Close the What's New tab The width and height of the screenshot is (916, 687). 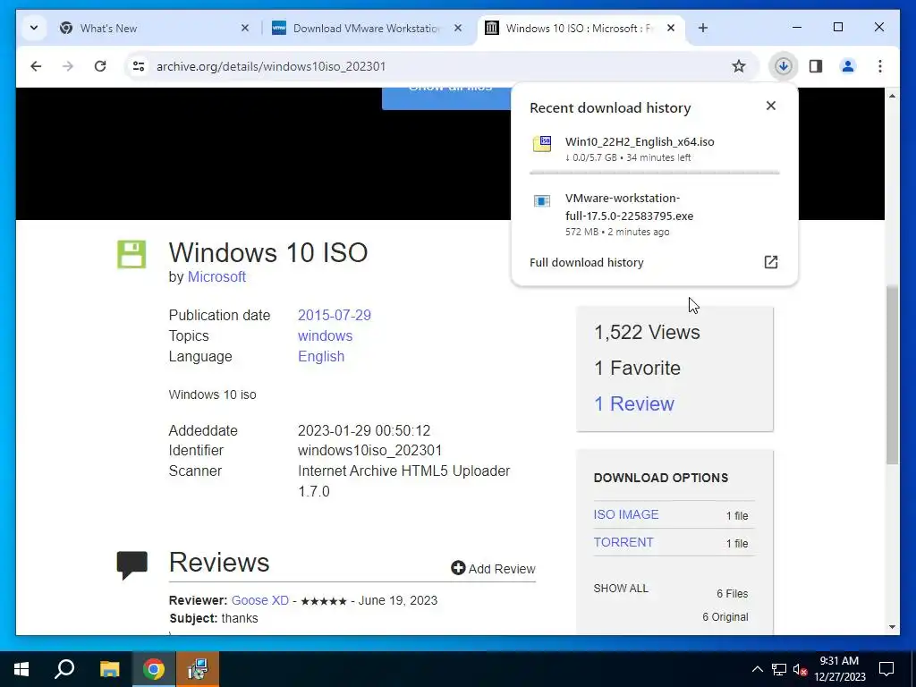pos(245,28)
